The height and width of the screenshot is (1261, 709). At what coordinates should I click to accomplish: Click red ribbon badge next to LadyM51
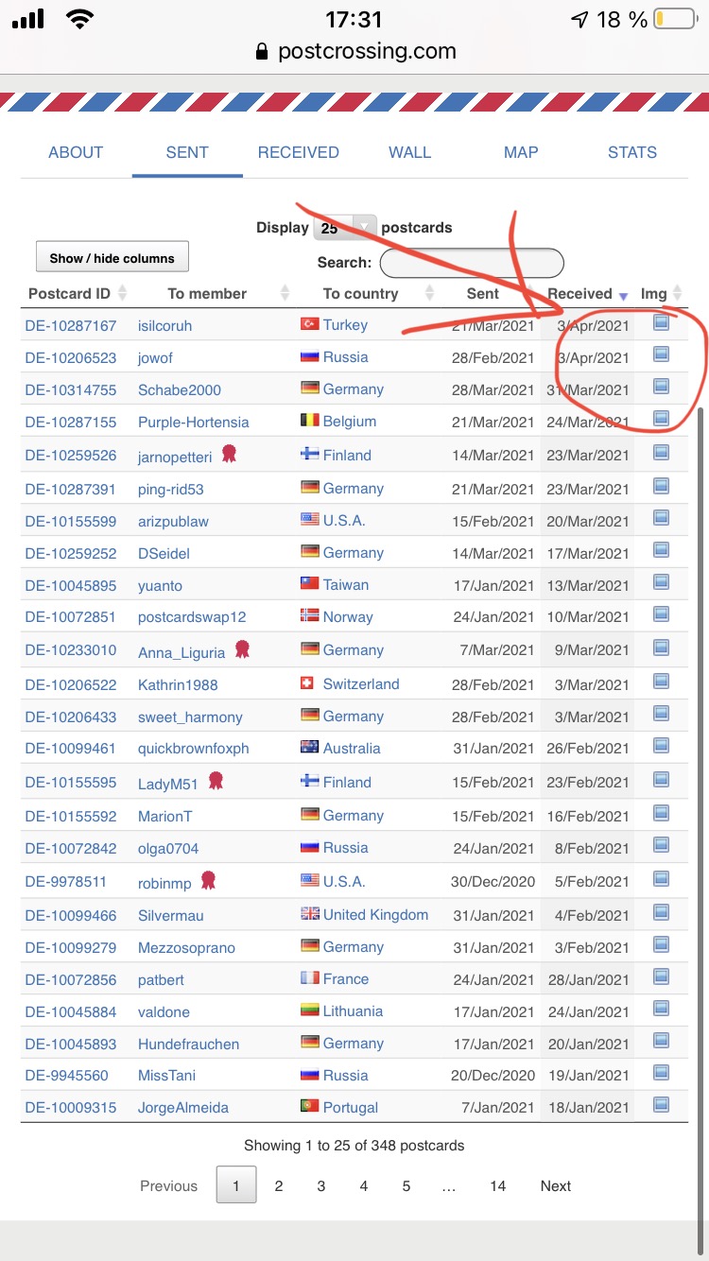216,781
